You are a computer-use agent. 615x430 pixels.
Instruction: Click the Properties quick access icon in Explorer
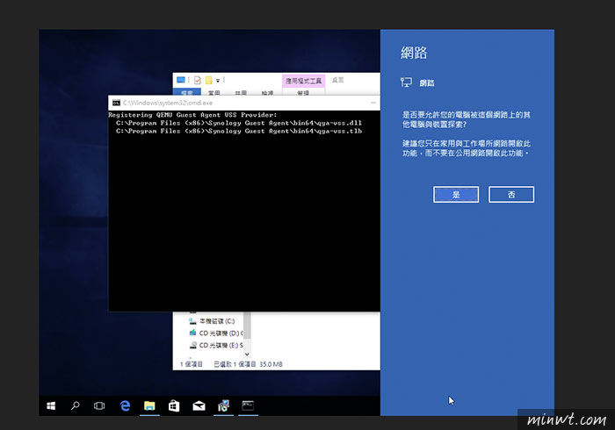click(198, 80)
